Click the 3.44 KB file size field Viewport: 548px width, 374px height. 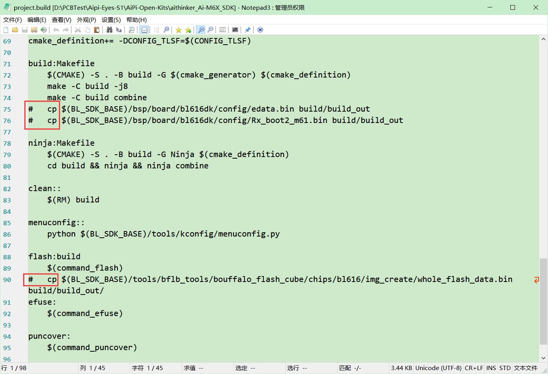pyautogui.click(x=402, y=368)
